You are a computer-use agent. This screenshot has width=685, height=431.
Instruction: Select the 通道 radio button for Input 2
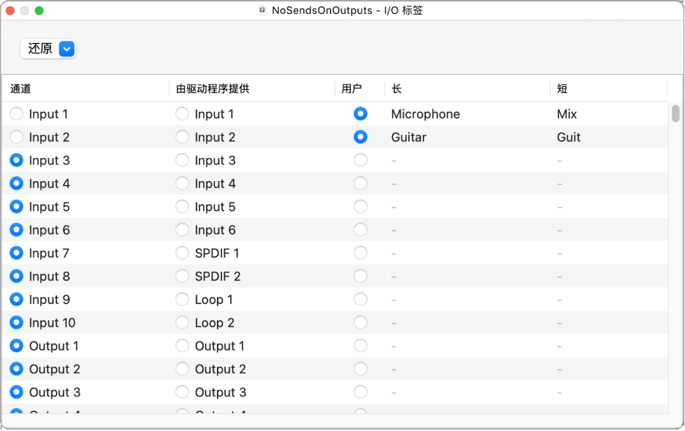pos(16,137)
